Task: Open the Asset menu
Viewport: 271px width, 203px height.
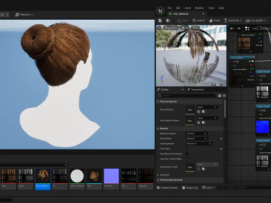Action: coord(187,8)
